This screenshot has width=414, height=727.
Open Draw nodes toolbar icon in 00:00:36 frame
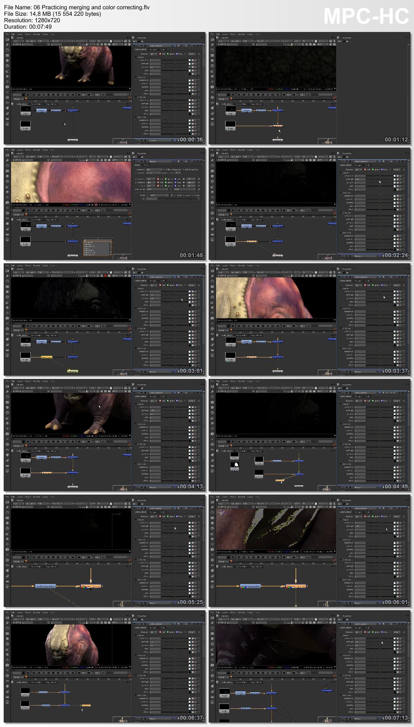(7, 44)
